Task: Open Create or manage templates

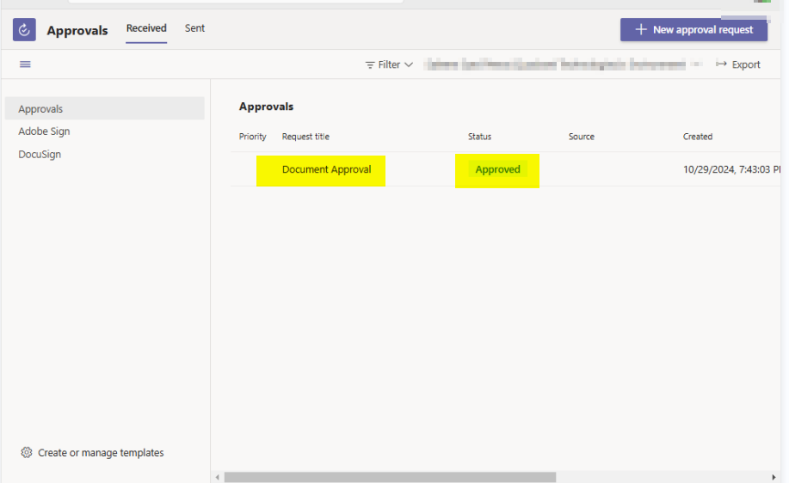Action: pos(92,452)
